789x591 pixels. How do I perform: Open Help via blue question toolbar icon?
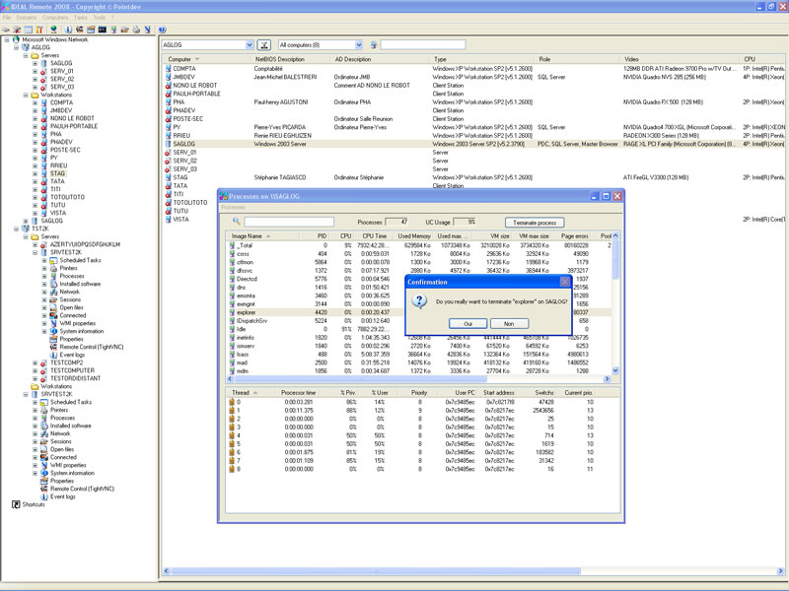point(162,30)
